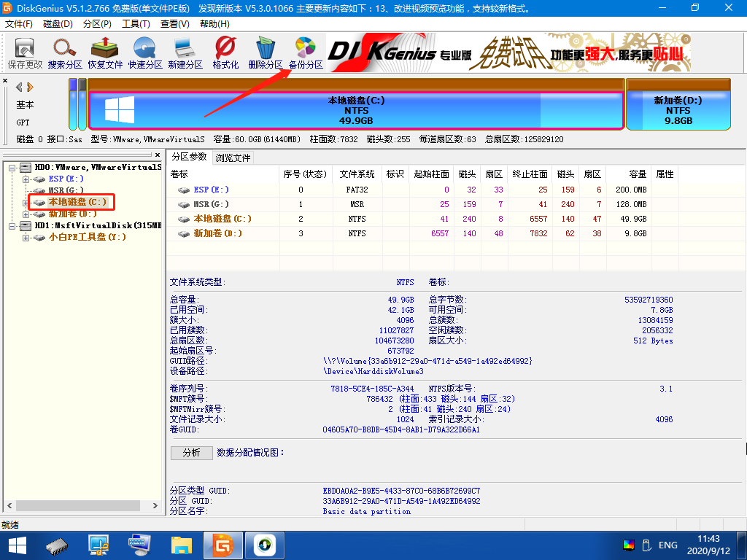Switch to GPT view in the left sidebar
The image size is (747, 560).
point(23,122)
